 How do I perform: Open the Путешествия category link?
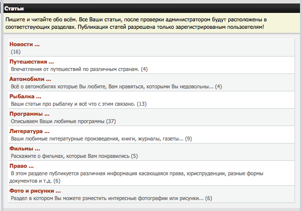pos(31,62)
